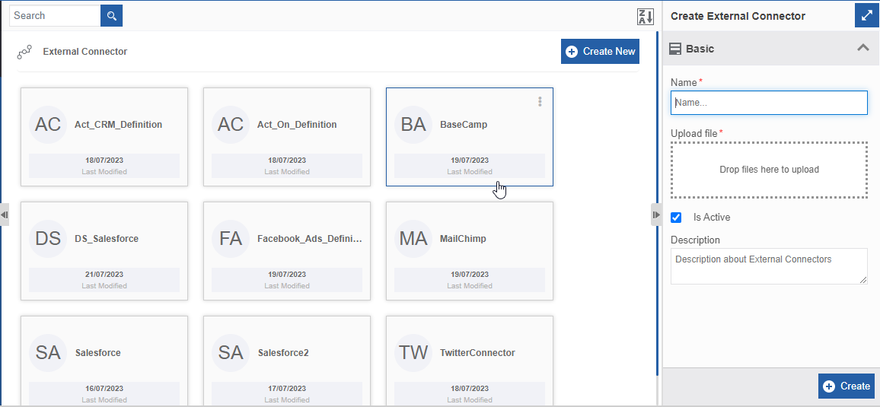Screen dimensions: 880x407
Task: Select the DS_Salesforce connector name
Action: pos(107,239)
